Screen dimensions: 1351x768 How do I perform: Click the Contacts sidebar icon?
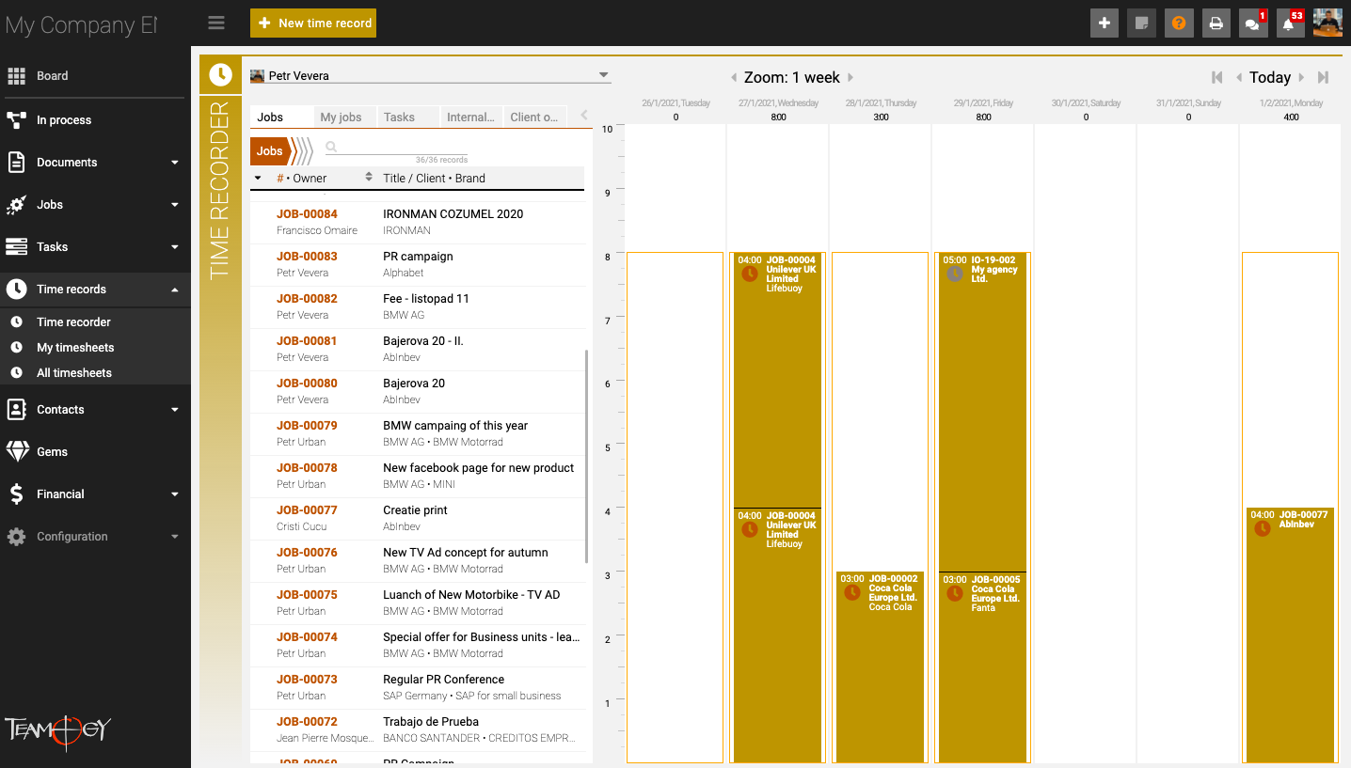[x=16, y=410]
